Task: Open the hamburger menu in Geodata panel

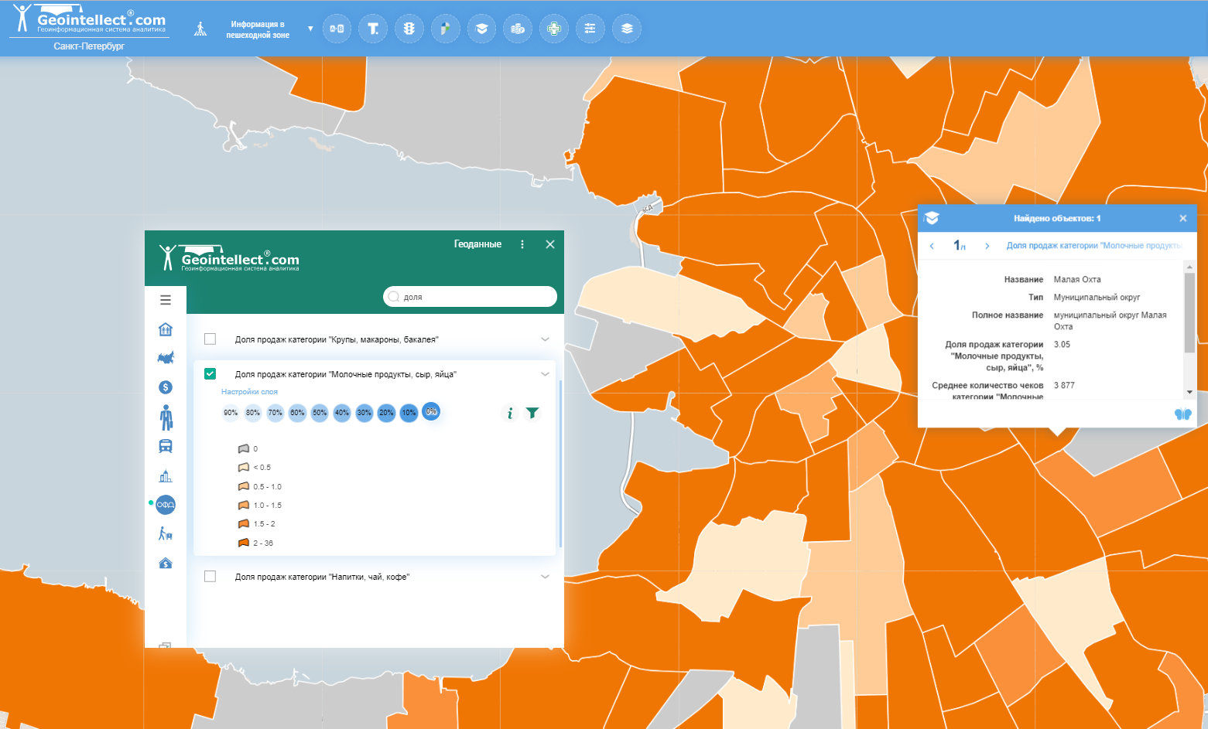Action: click(x=166, y=300)
